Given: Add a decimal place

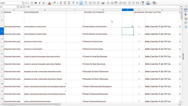Looking at the screenshot, I should pos(120,3).
